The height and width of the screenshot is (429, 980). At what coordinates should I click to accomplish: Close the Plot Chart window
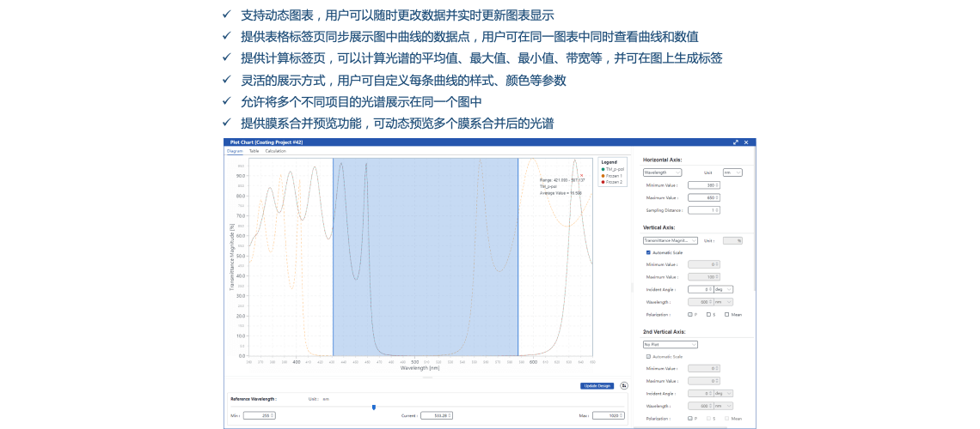point(746,142)
